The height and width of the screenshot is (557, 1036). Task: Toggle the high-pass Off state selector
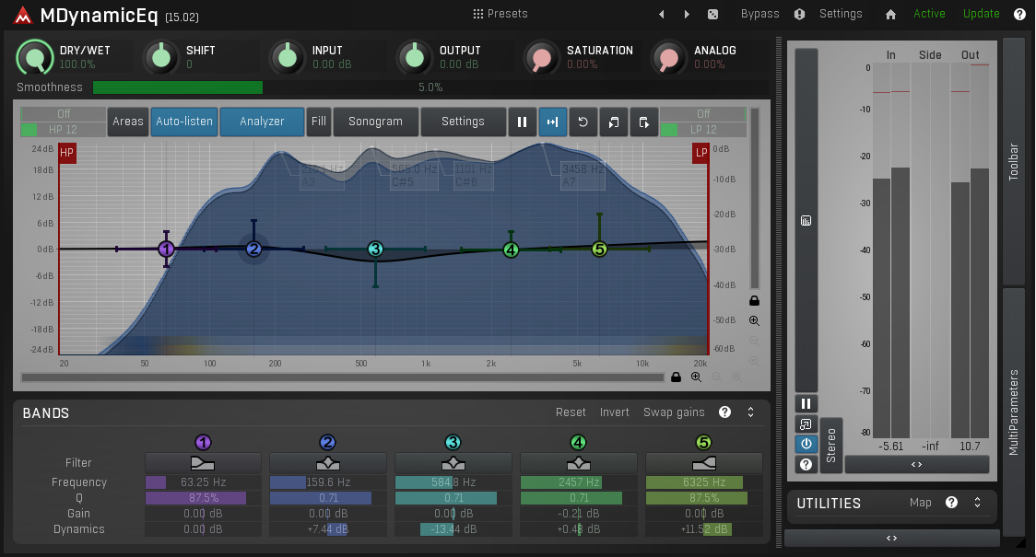point(63,113)
